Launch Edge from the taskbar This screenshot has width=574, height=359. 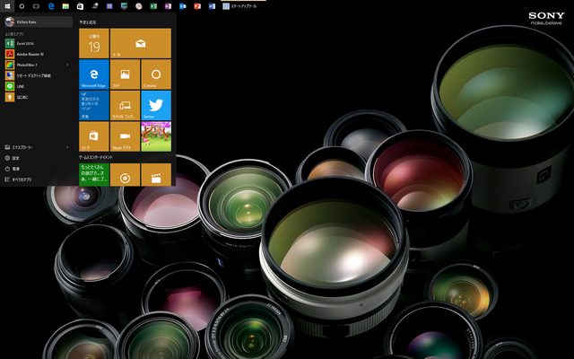point(51,6)
